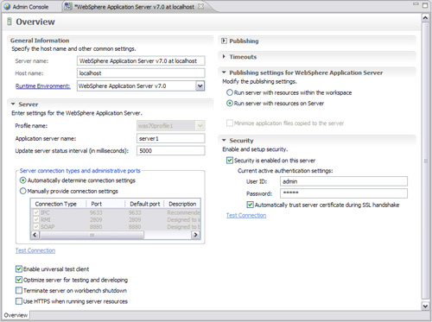Image resolution: width=432 pixels, height=322 pixels.
Task: Click the editor vertical scrollbar thumb
Action: [x=425, y=161]
